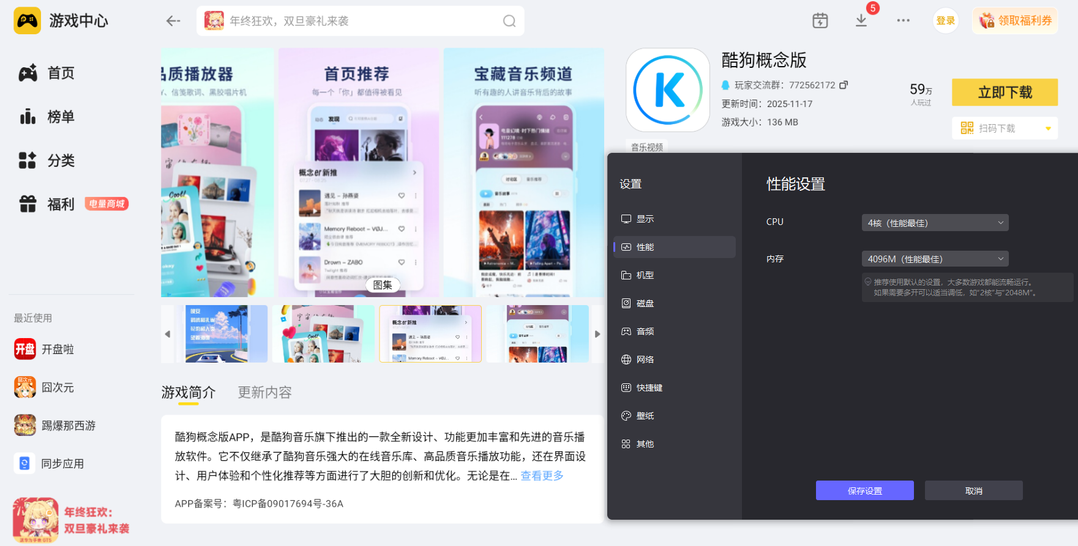
Task: Open 机型 settings section
Action: [x=675, y=275]
